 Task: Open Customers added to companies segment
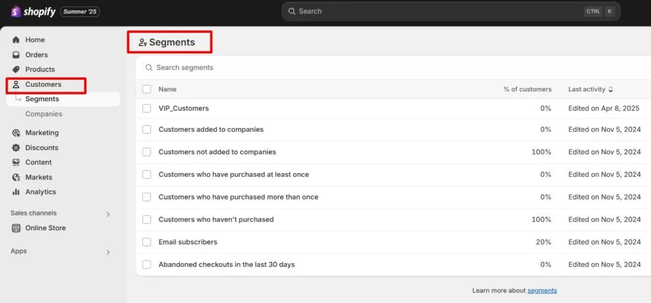[211, 129]
